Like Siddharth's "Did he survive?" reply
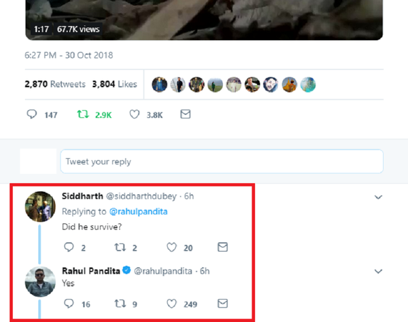408x322 pixels. point(171,247)
